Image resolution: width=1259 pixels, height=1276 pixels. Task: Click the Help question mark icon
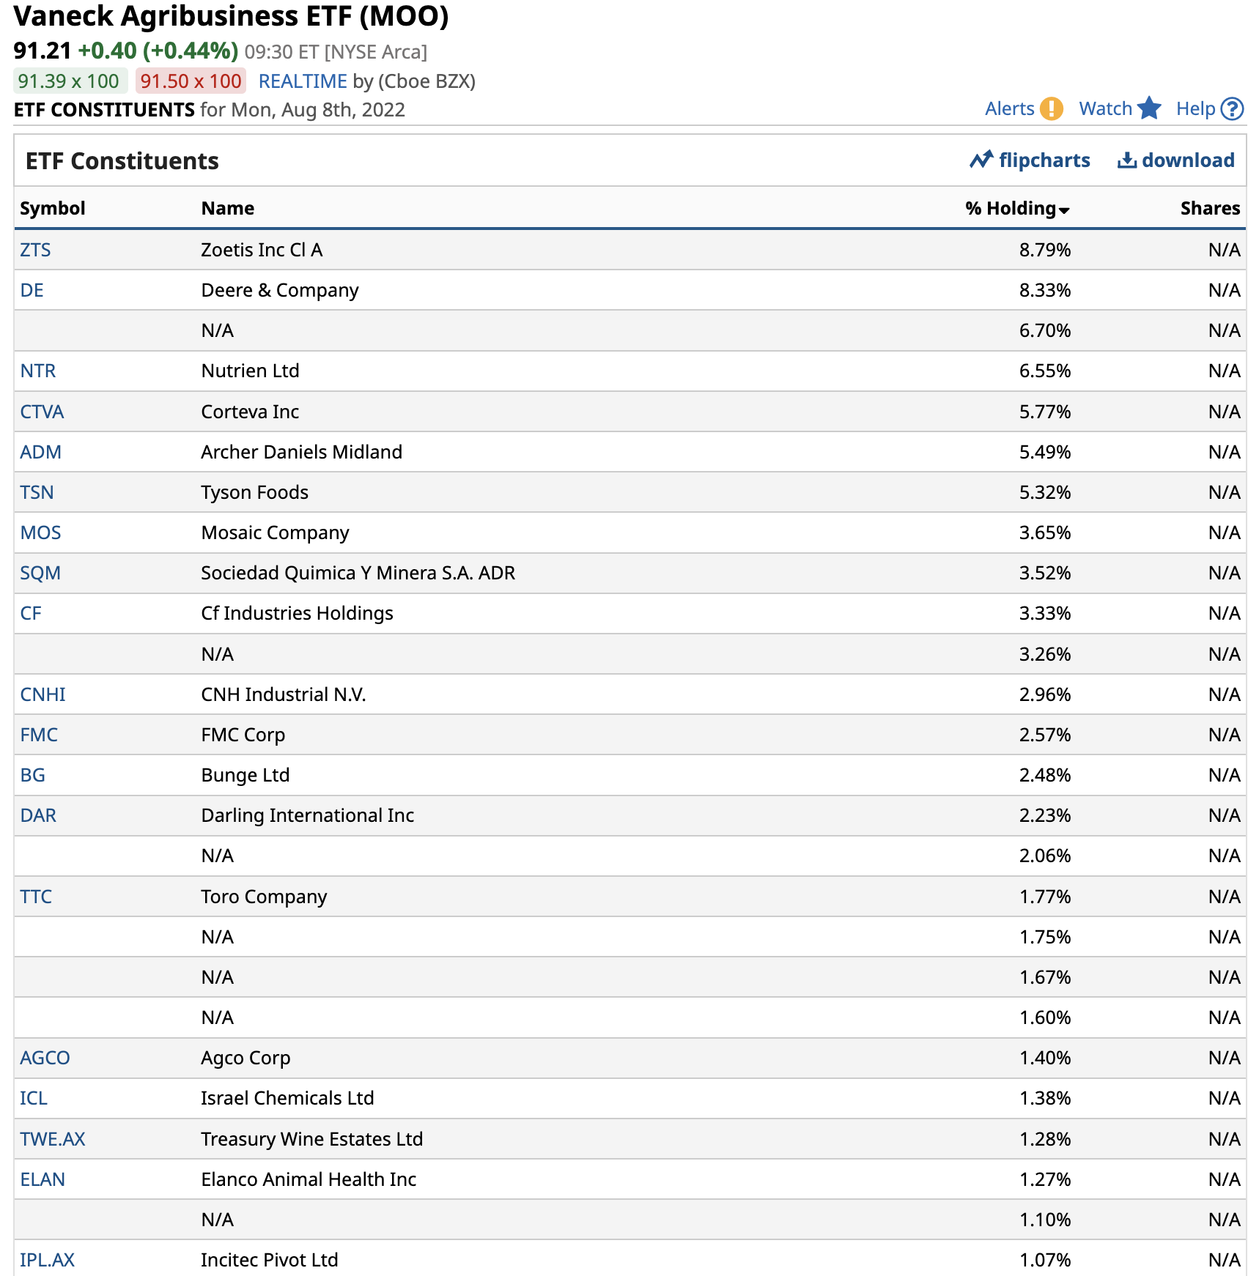click(1233, 108)
